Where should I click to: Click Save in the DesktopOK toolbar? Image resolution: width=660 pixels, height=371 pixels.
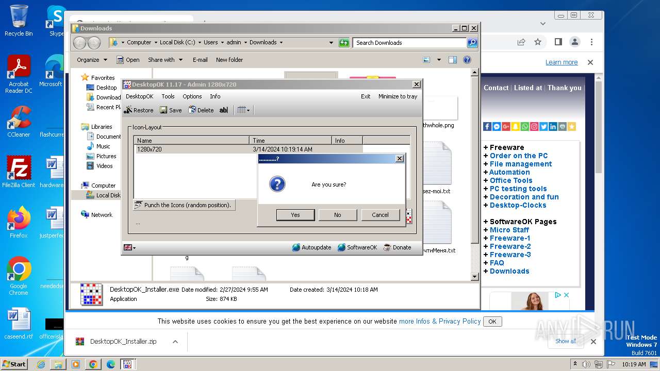pos(171,110)
